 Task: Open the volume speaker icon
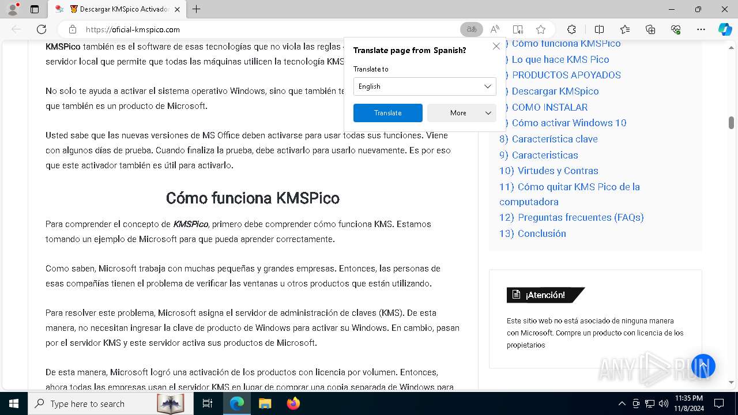click(x=664, y=403)
